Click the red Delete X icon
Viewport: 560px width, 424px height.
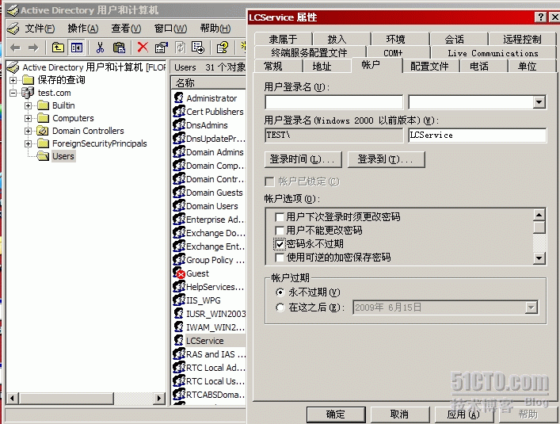143,47
